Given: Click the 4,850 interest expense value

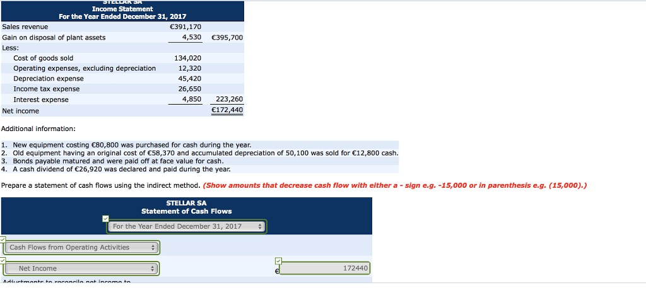Looking at the screenshot, I should coord(192,99).
